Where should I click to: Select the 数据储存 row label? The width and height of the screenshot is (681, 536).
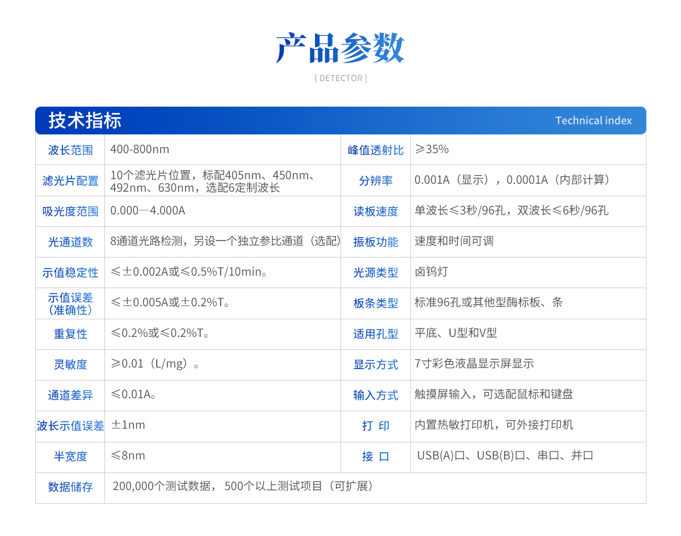coord(70,487)
